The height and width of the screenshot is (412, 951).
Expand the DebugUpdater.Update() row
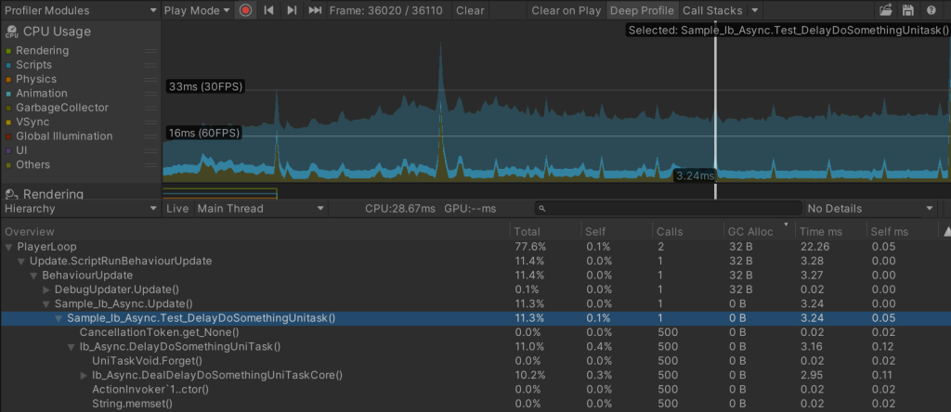coord(47,290)
